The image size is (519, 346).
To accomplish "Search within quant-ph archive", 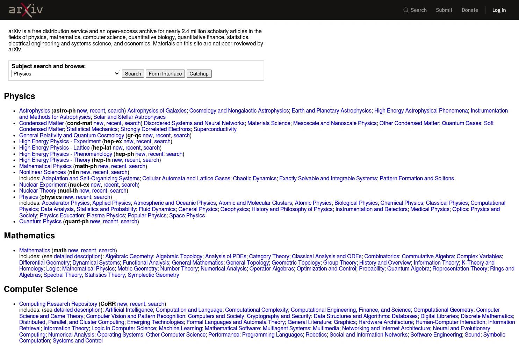I will tap(129, 222).
